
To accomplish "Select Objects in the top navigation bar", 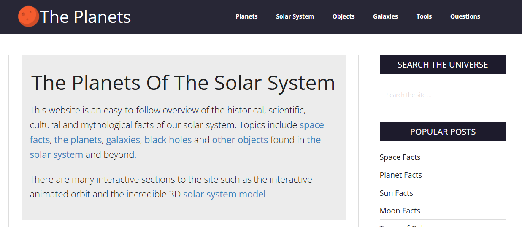I will click(x=343, y=16).
